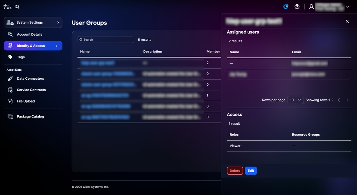The width and height of the screenshot is (357, 195).
Task: Click the user profile avatar icon
Action: (311, 6)
